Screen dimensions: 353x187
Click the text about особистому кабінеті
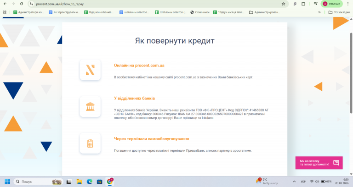183,77
